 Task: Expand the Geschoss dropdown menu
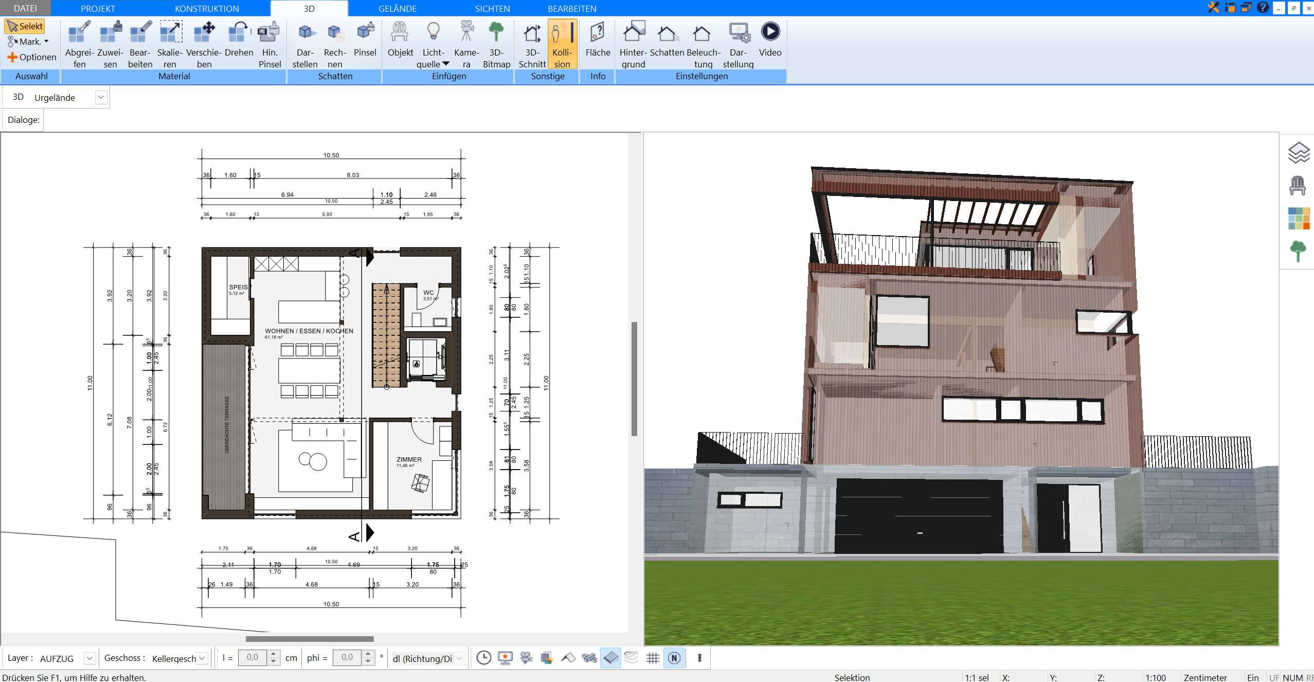[x=203, y=658]
